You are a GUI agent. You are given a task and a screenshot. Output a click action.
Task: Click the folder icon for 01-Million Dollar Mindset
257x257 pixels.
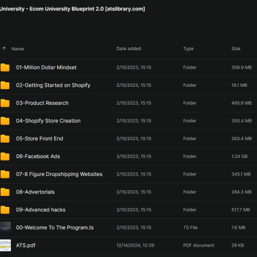tap(5, 67)
